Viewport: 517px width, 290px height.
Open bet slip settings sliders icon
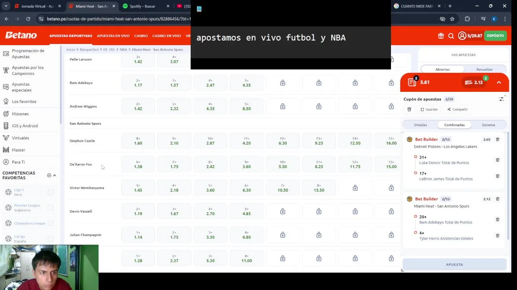pos(501,99)
